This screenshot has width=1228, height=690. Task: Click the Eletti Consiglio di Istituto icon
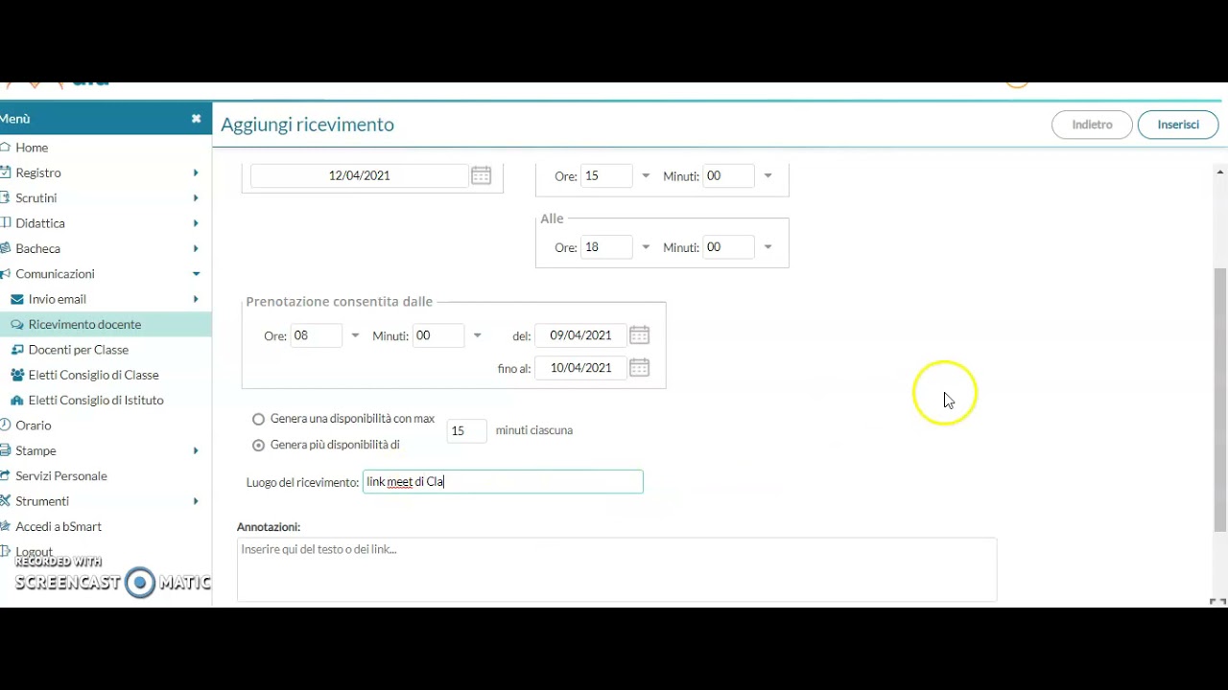[17, 401]
